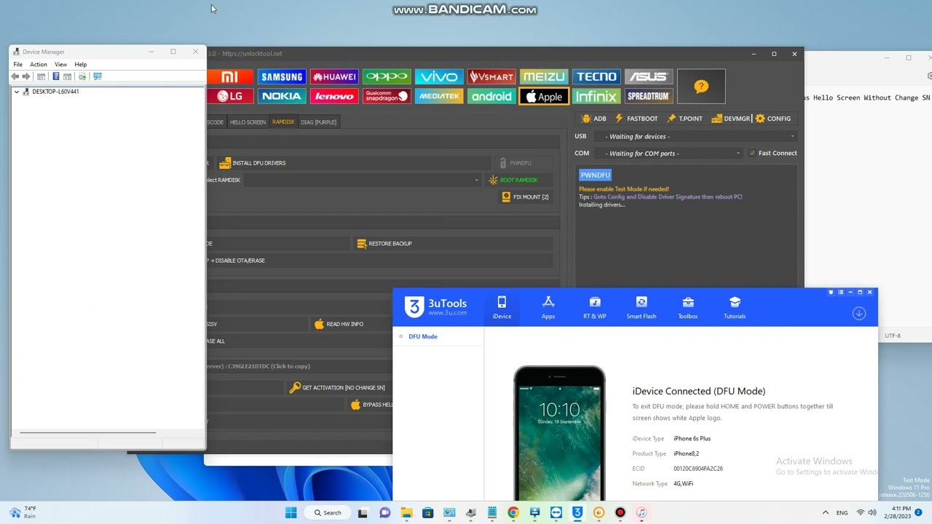Open the Device Manager Action menu

[38, 64]
